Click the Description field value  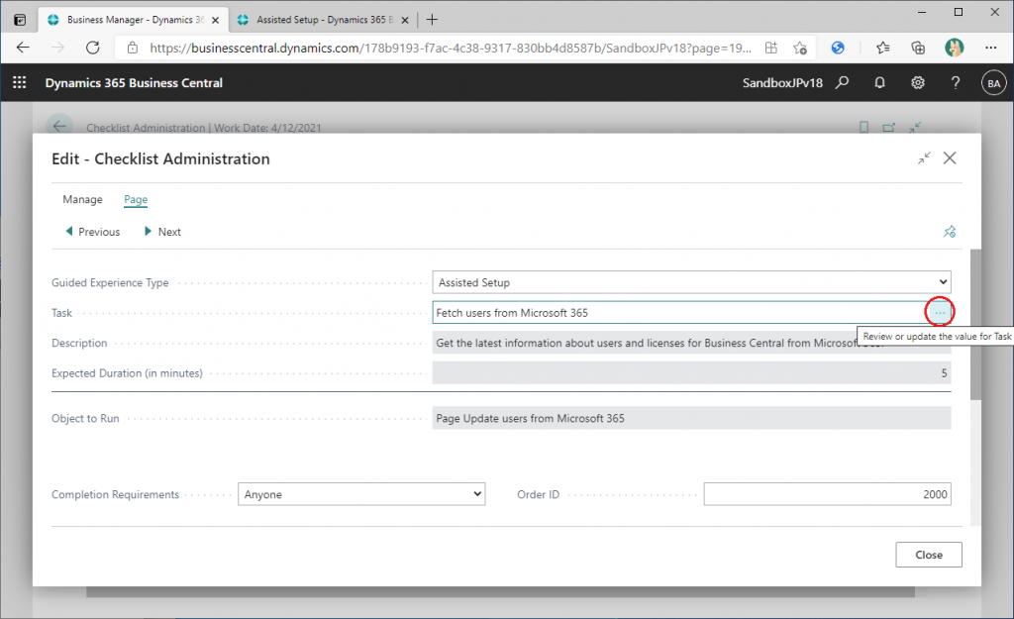[691, 343]
